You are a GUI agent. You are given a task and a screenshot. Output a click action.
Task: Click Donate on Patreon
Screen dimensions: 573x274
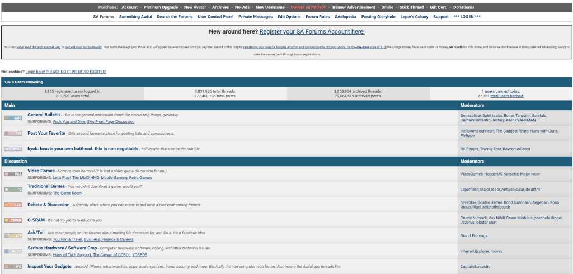tap(309, 7)
